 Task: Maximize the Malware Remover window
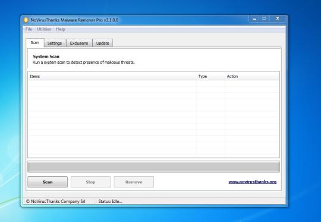(x=265, y=18)
